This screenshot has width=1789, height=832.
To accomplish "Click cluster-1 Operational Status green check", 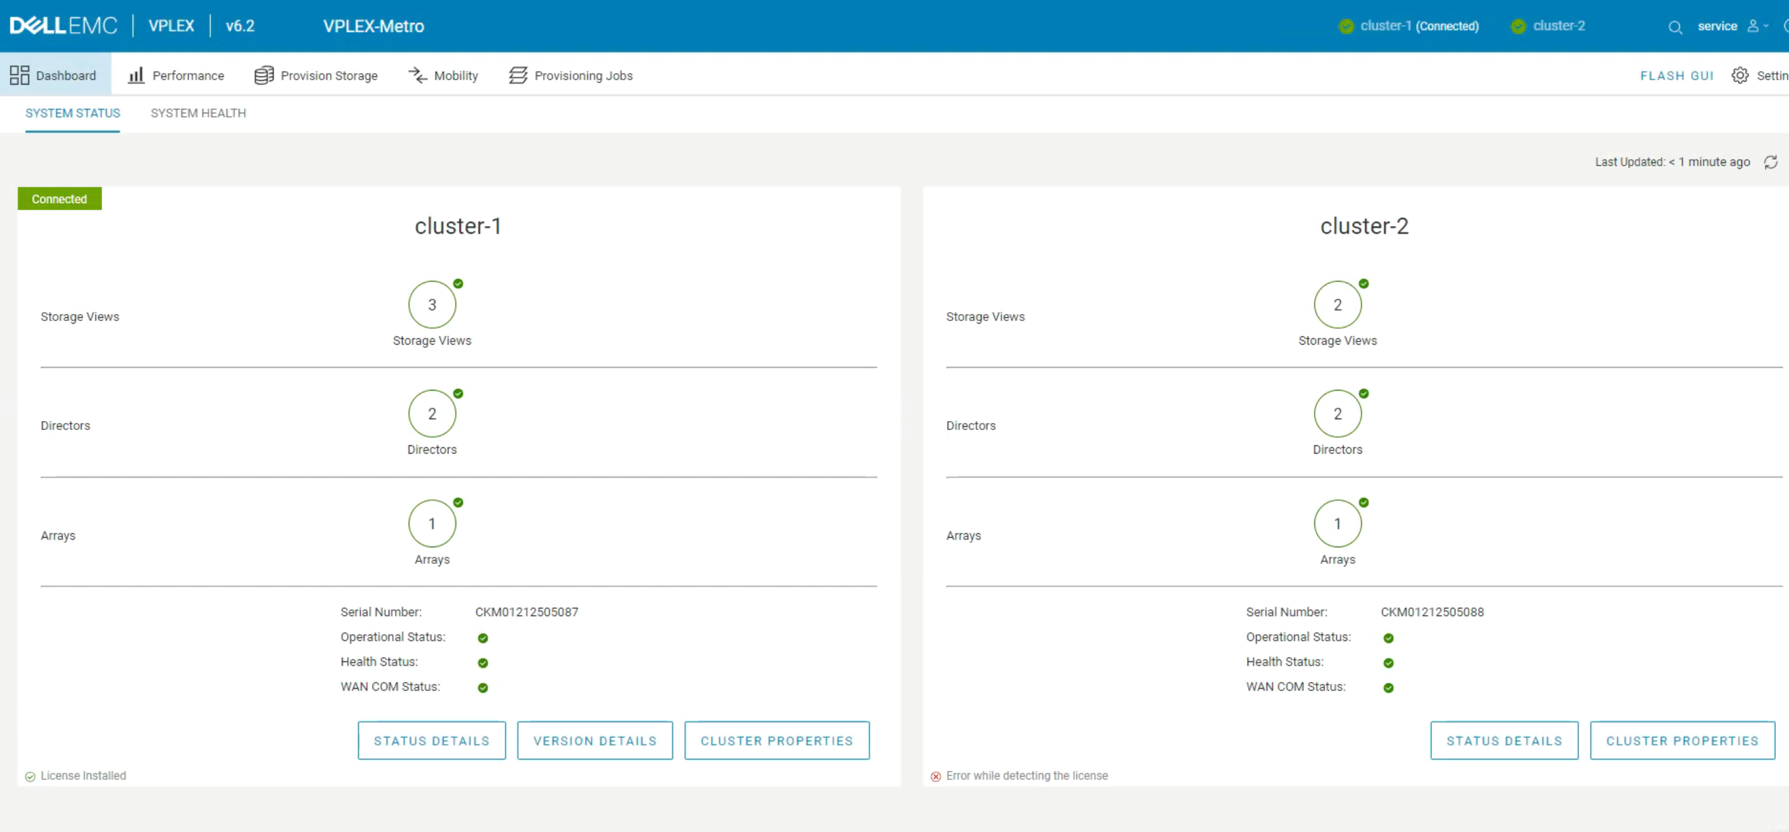I will [483, 638].
